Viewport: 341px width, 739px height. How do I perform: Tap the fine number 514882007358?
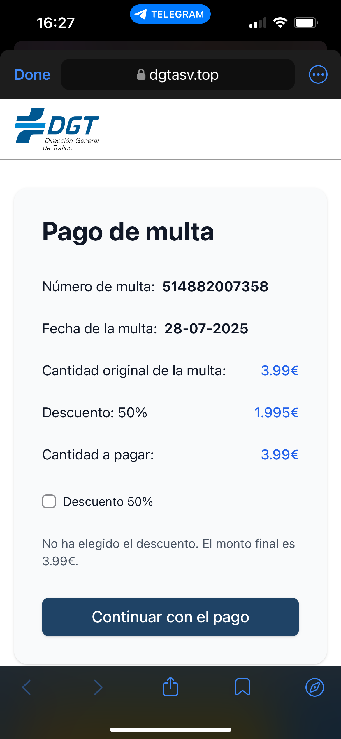[x=215, y=286]
